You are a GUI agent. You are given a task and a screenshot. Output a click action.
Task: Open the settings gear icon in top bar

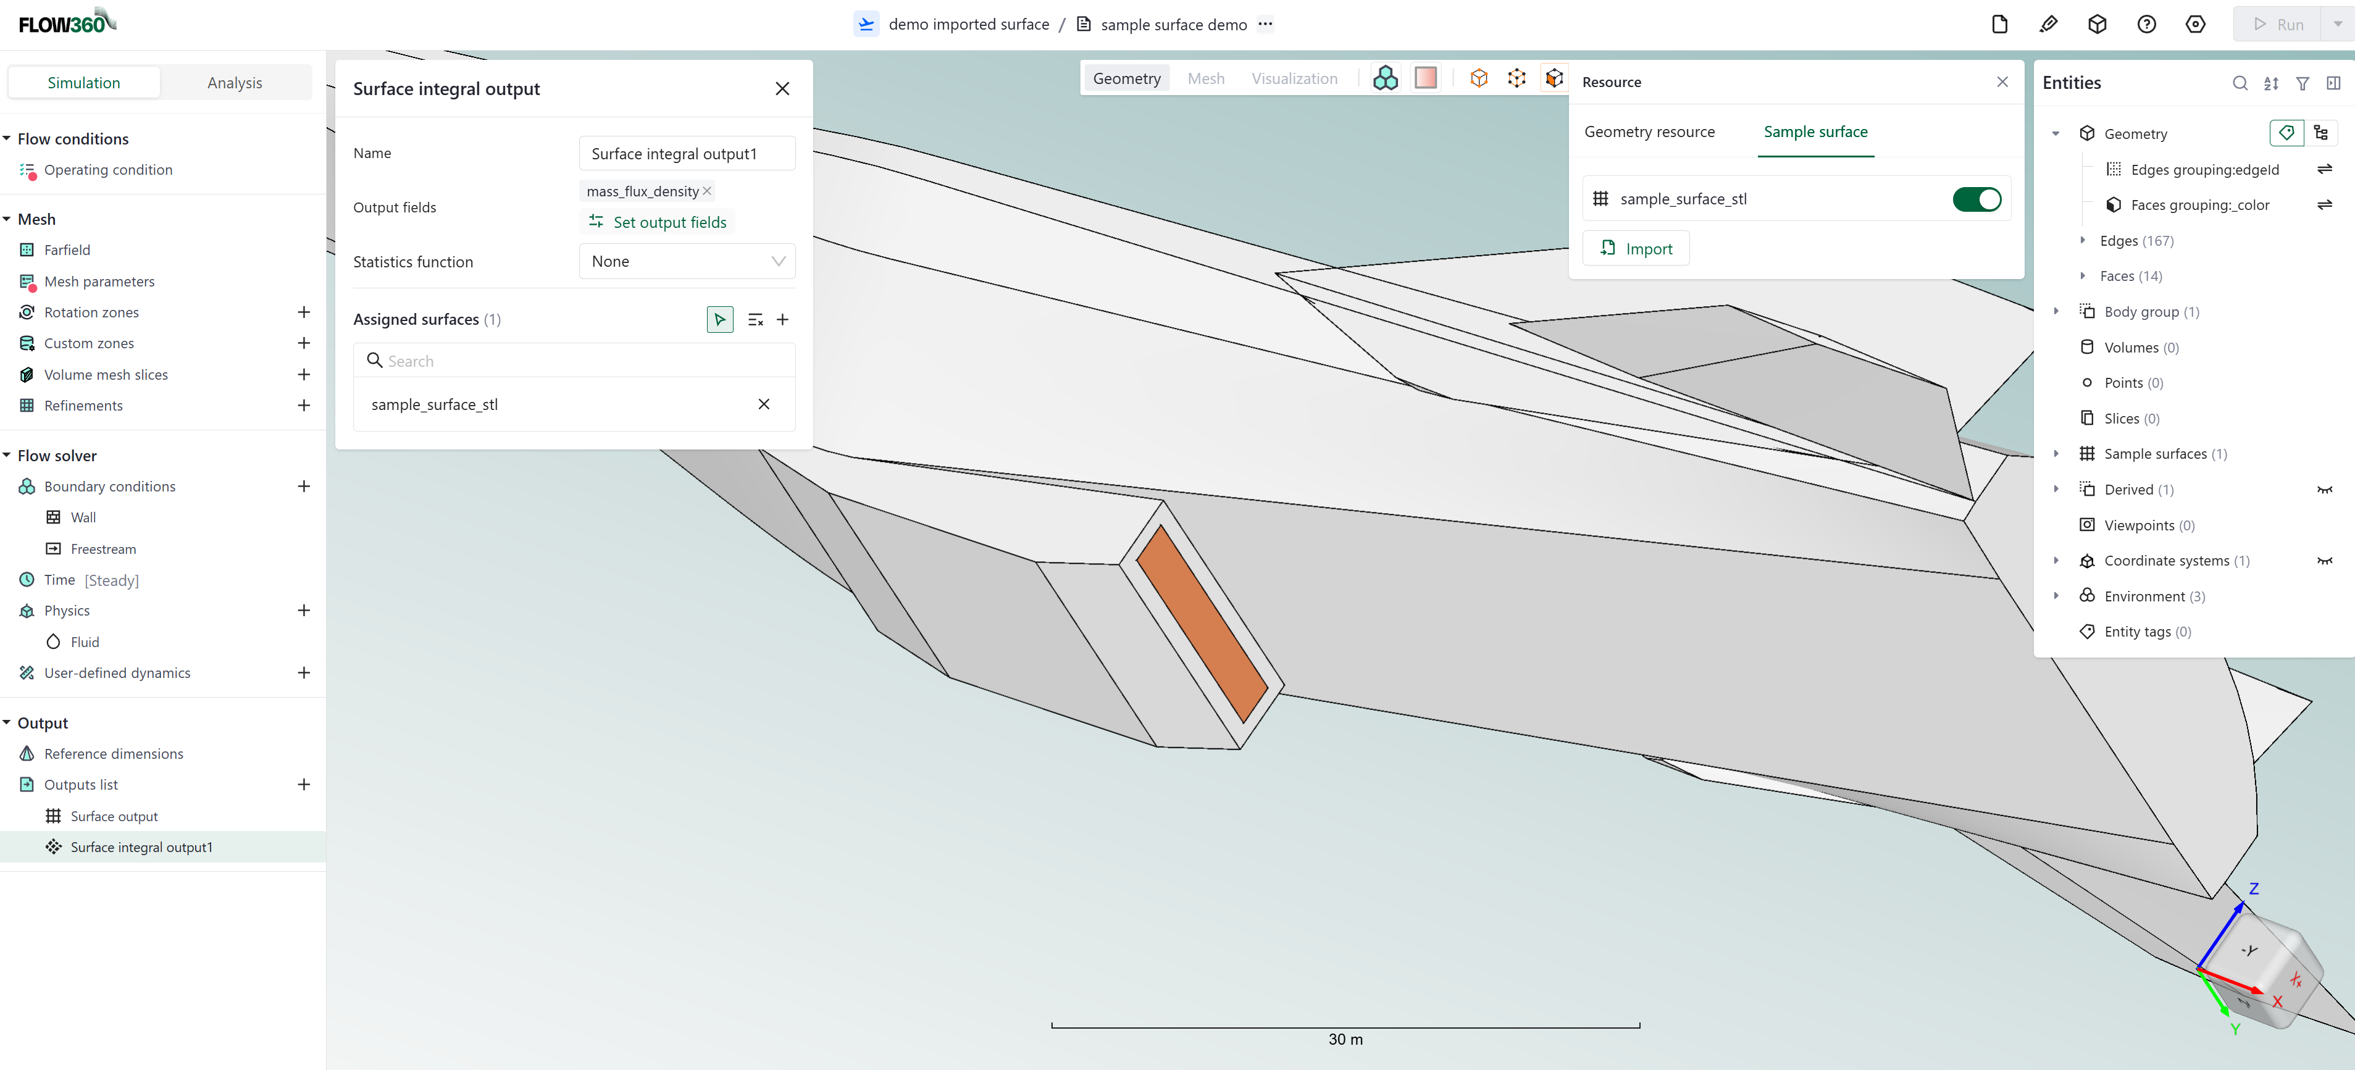tap(2196, 24)
